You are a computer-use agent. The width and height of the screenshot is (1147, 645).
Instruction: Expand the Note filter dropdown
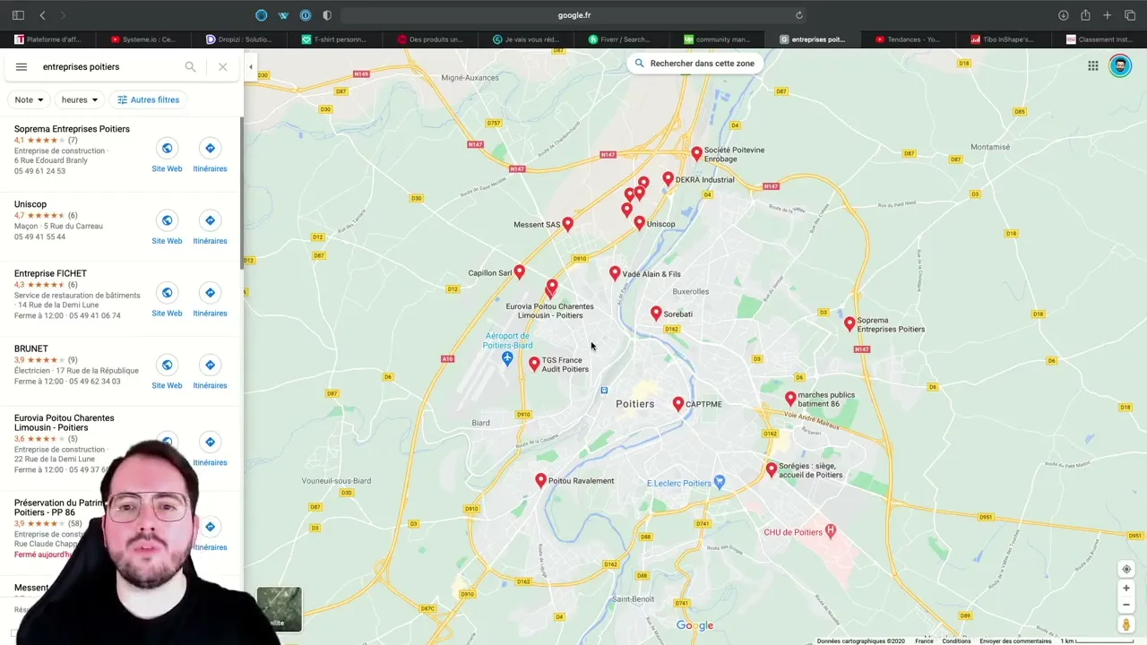click(x=29, y=99)
